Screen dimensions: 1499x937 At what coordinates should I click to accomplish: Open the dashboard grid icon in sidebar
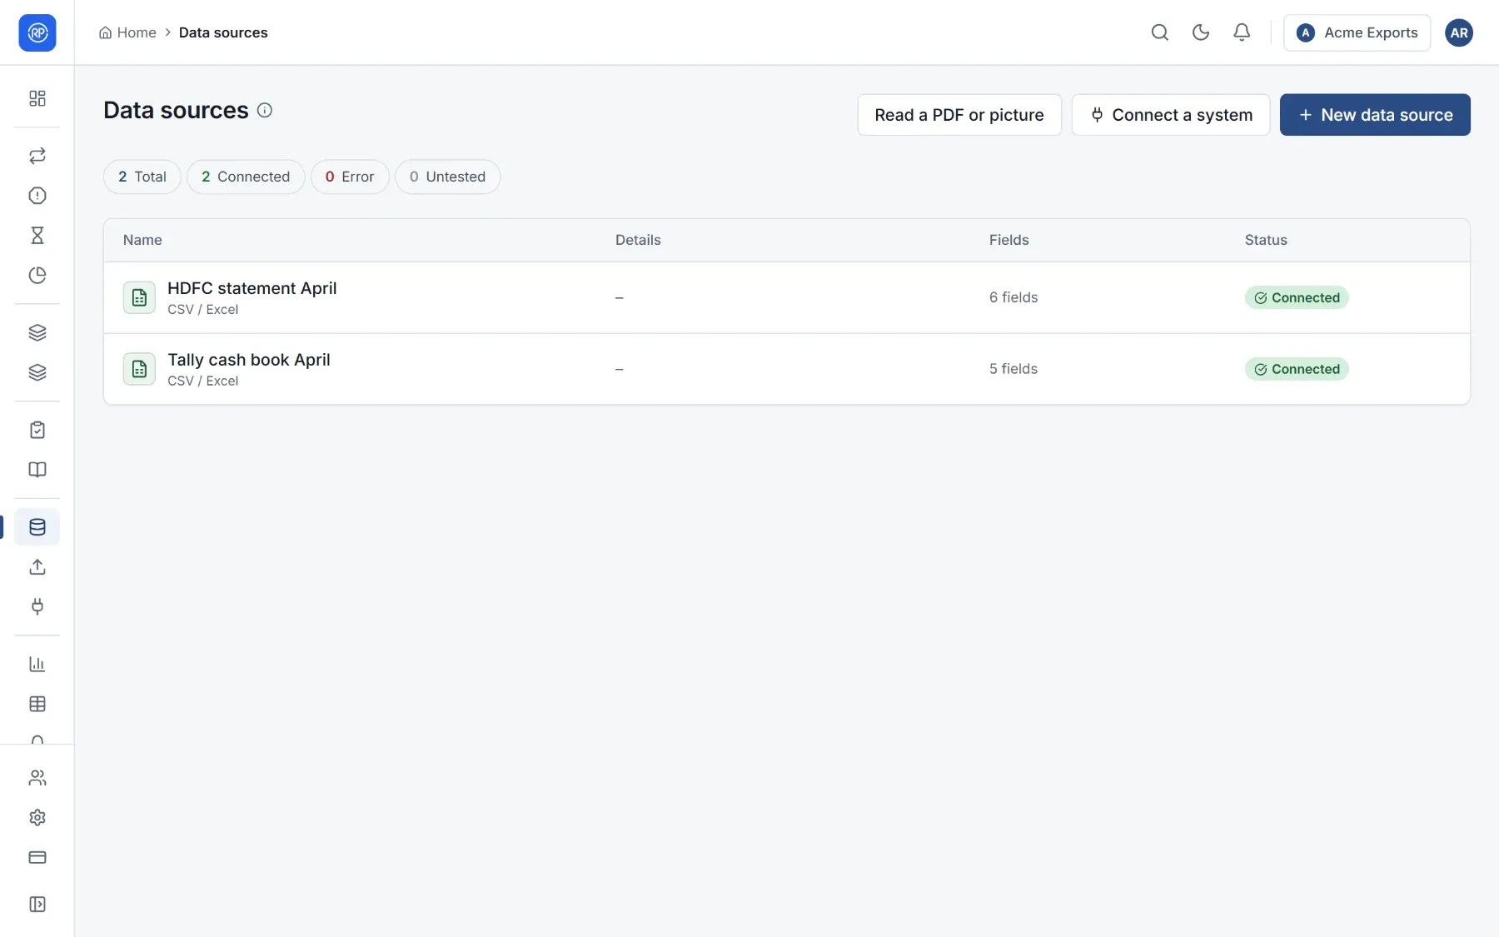tap(37, 98)
